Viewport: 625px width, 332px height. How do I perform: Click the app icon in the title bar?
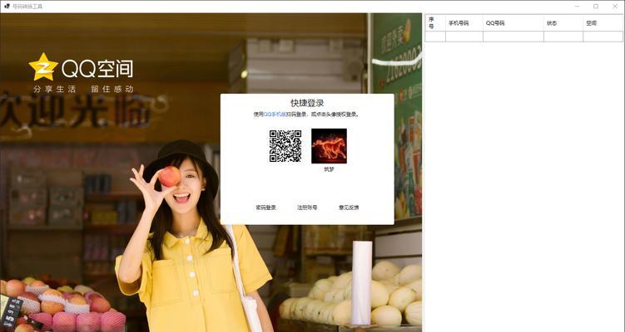click(x=7, y=7)
